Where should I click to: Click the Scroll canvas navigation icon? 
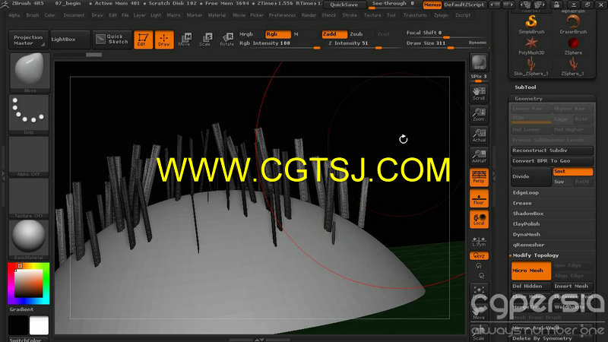479,93
